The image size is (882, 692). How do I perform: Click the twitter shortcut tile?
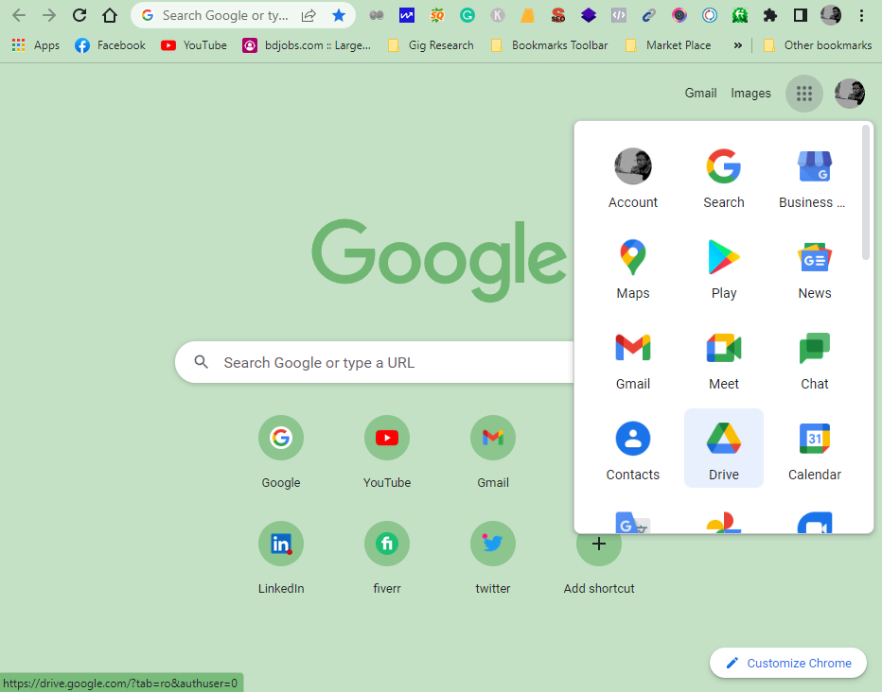(x=493, y=557)
